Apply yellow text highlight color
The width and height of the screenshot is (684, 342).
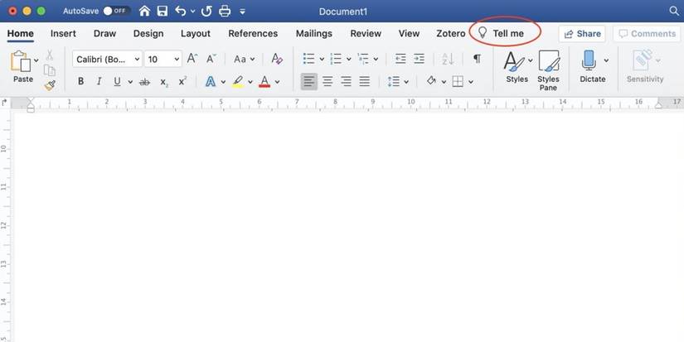[238, 81]
